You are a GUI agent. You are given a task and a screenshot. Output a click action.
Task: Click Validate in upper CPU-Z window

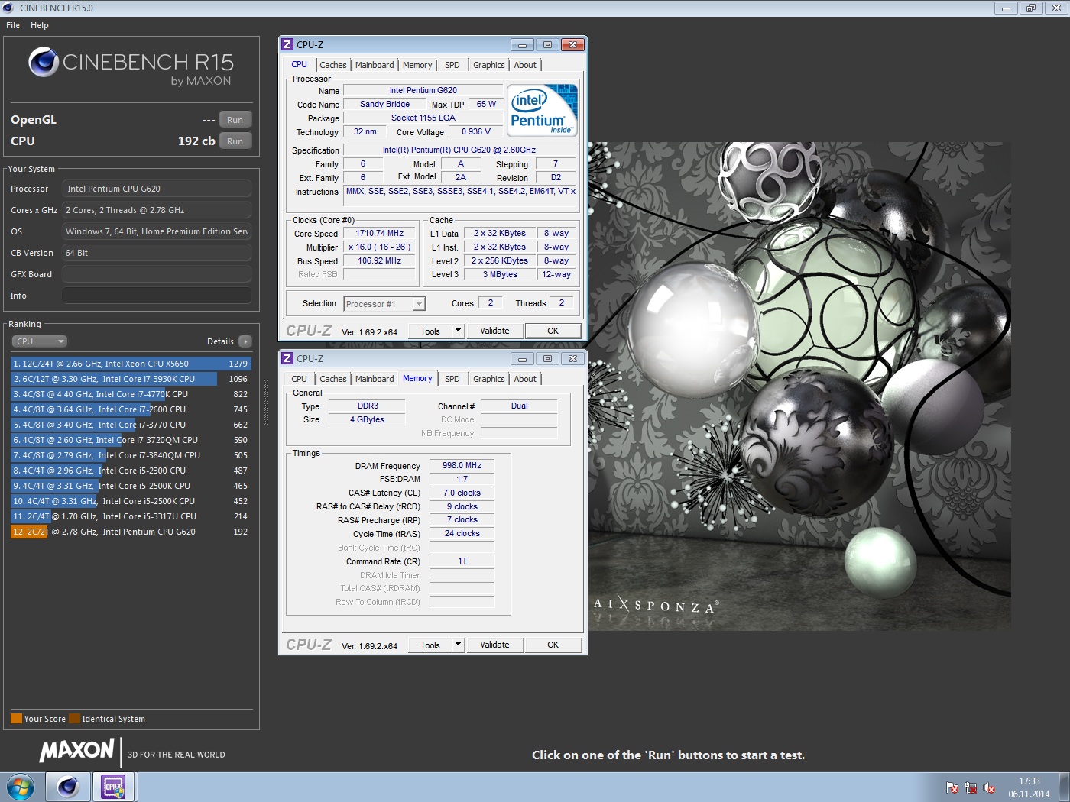tap(494, 331)
